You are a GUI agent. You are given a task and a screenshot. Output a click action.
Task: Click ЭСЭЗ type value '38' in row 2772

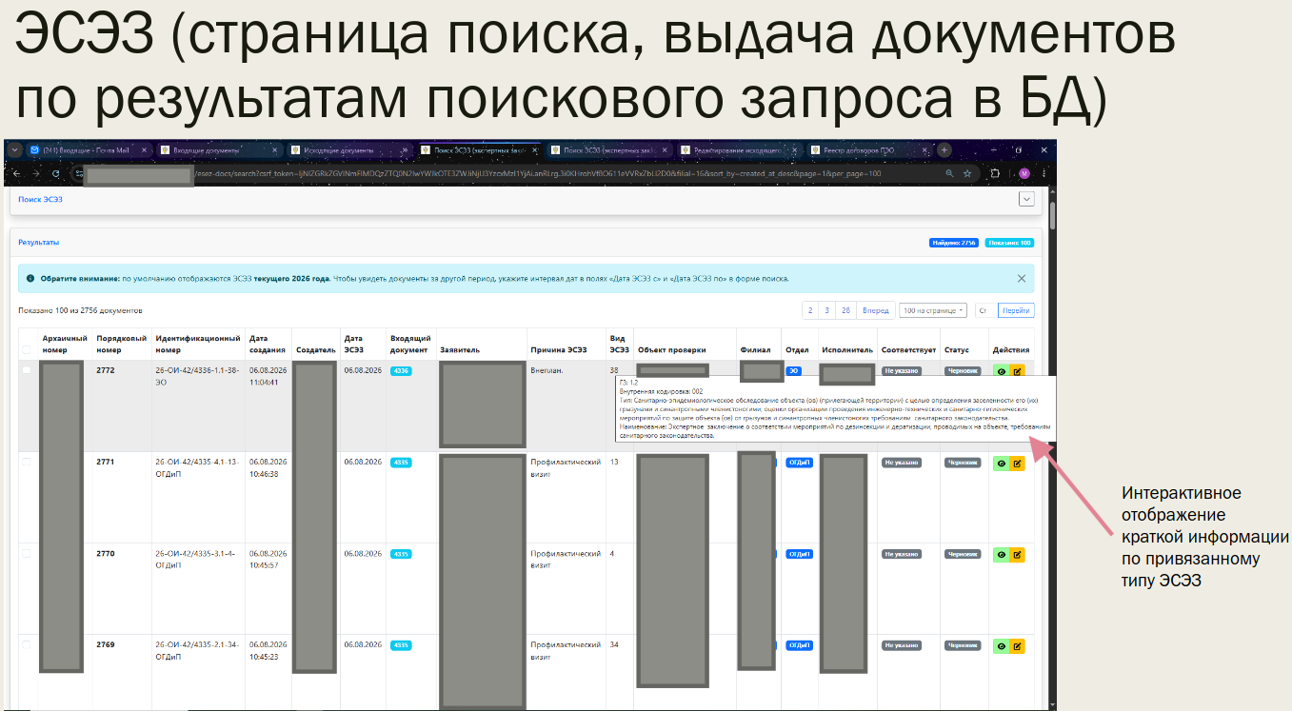click(x=614, y=370)
